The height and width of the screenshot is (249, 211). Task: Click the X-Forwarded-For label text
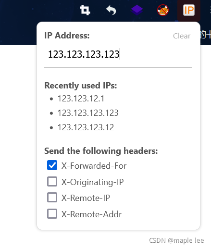(x=94, y=166)
